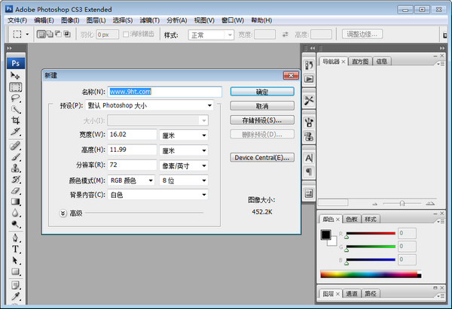Expand the 高级 advanced section

tap(63, 214)
